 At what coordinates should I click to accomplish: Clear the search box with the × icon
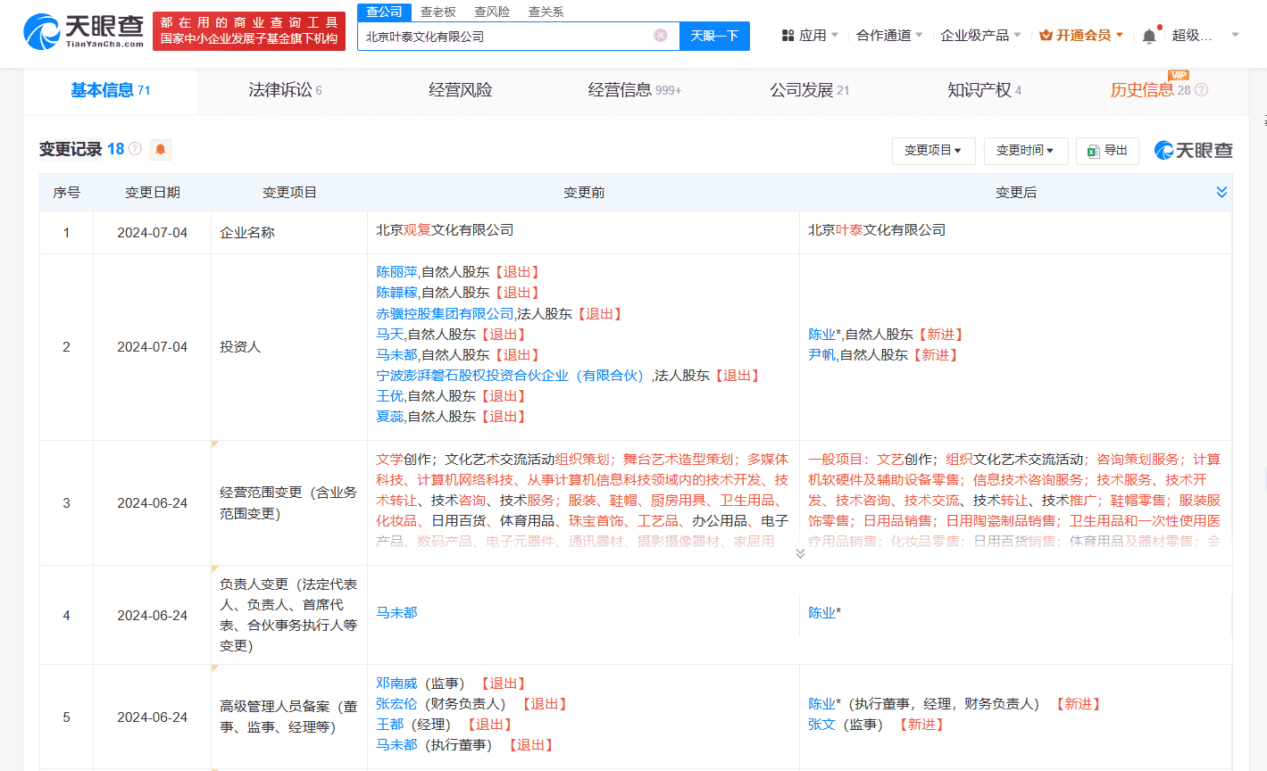[659, 36]
